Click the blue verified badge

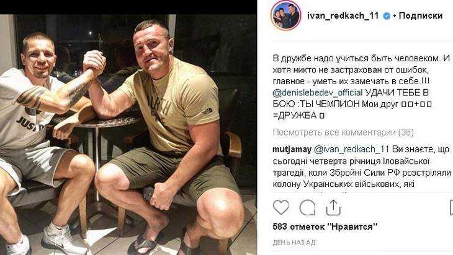click(x=386, y=16)
